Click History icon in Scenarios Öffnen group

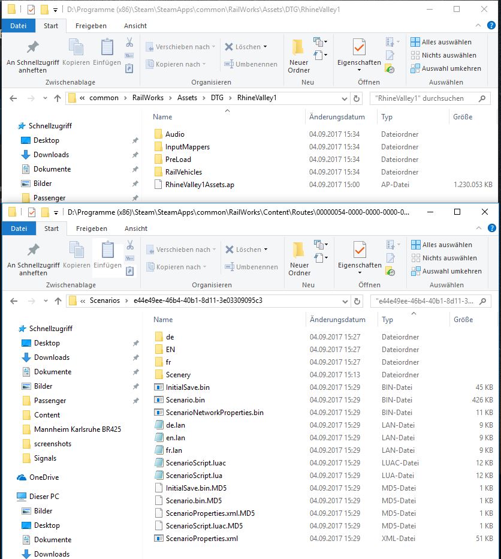pos(390,272)
